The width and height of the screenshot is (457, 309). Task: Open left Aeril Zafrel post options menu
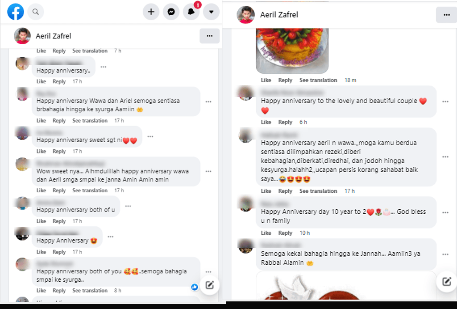pos(210,36)
